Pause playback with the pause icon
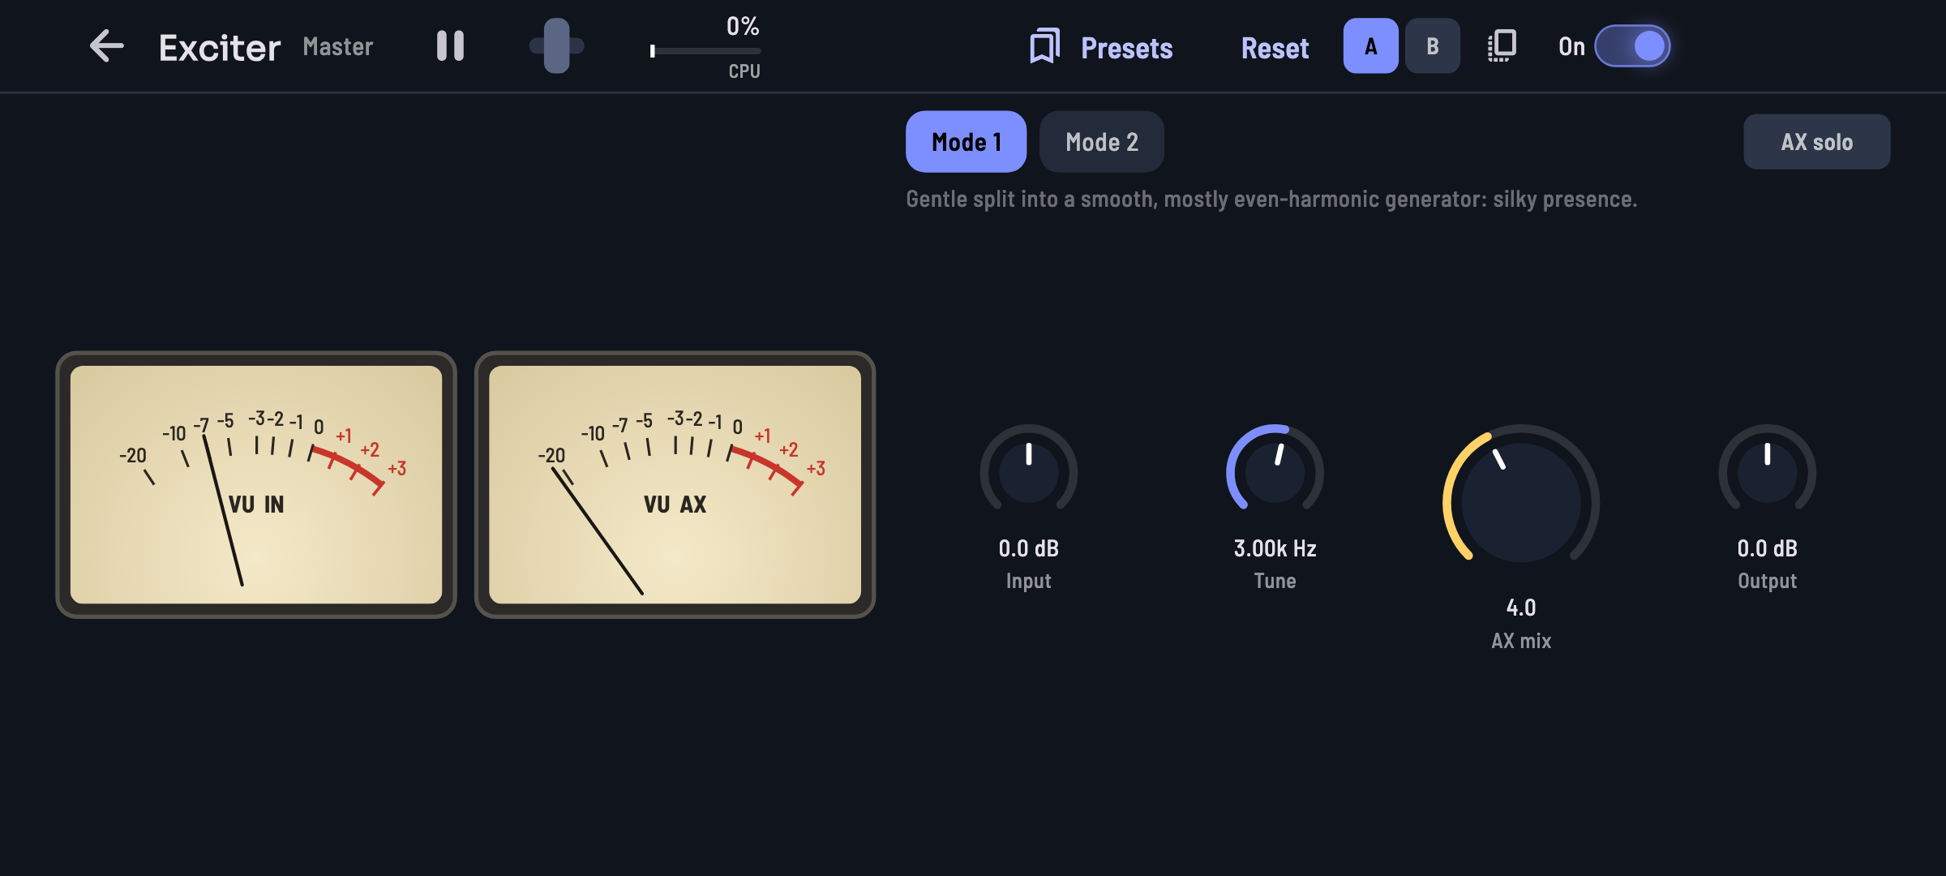The image size is (1946, 876). pyautogui.click(x=450, y=46)
